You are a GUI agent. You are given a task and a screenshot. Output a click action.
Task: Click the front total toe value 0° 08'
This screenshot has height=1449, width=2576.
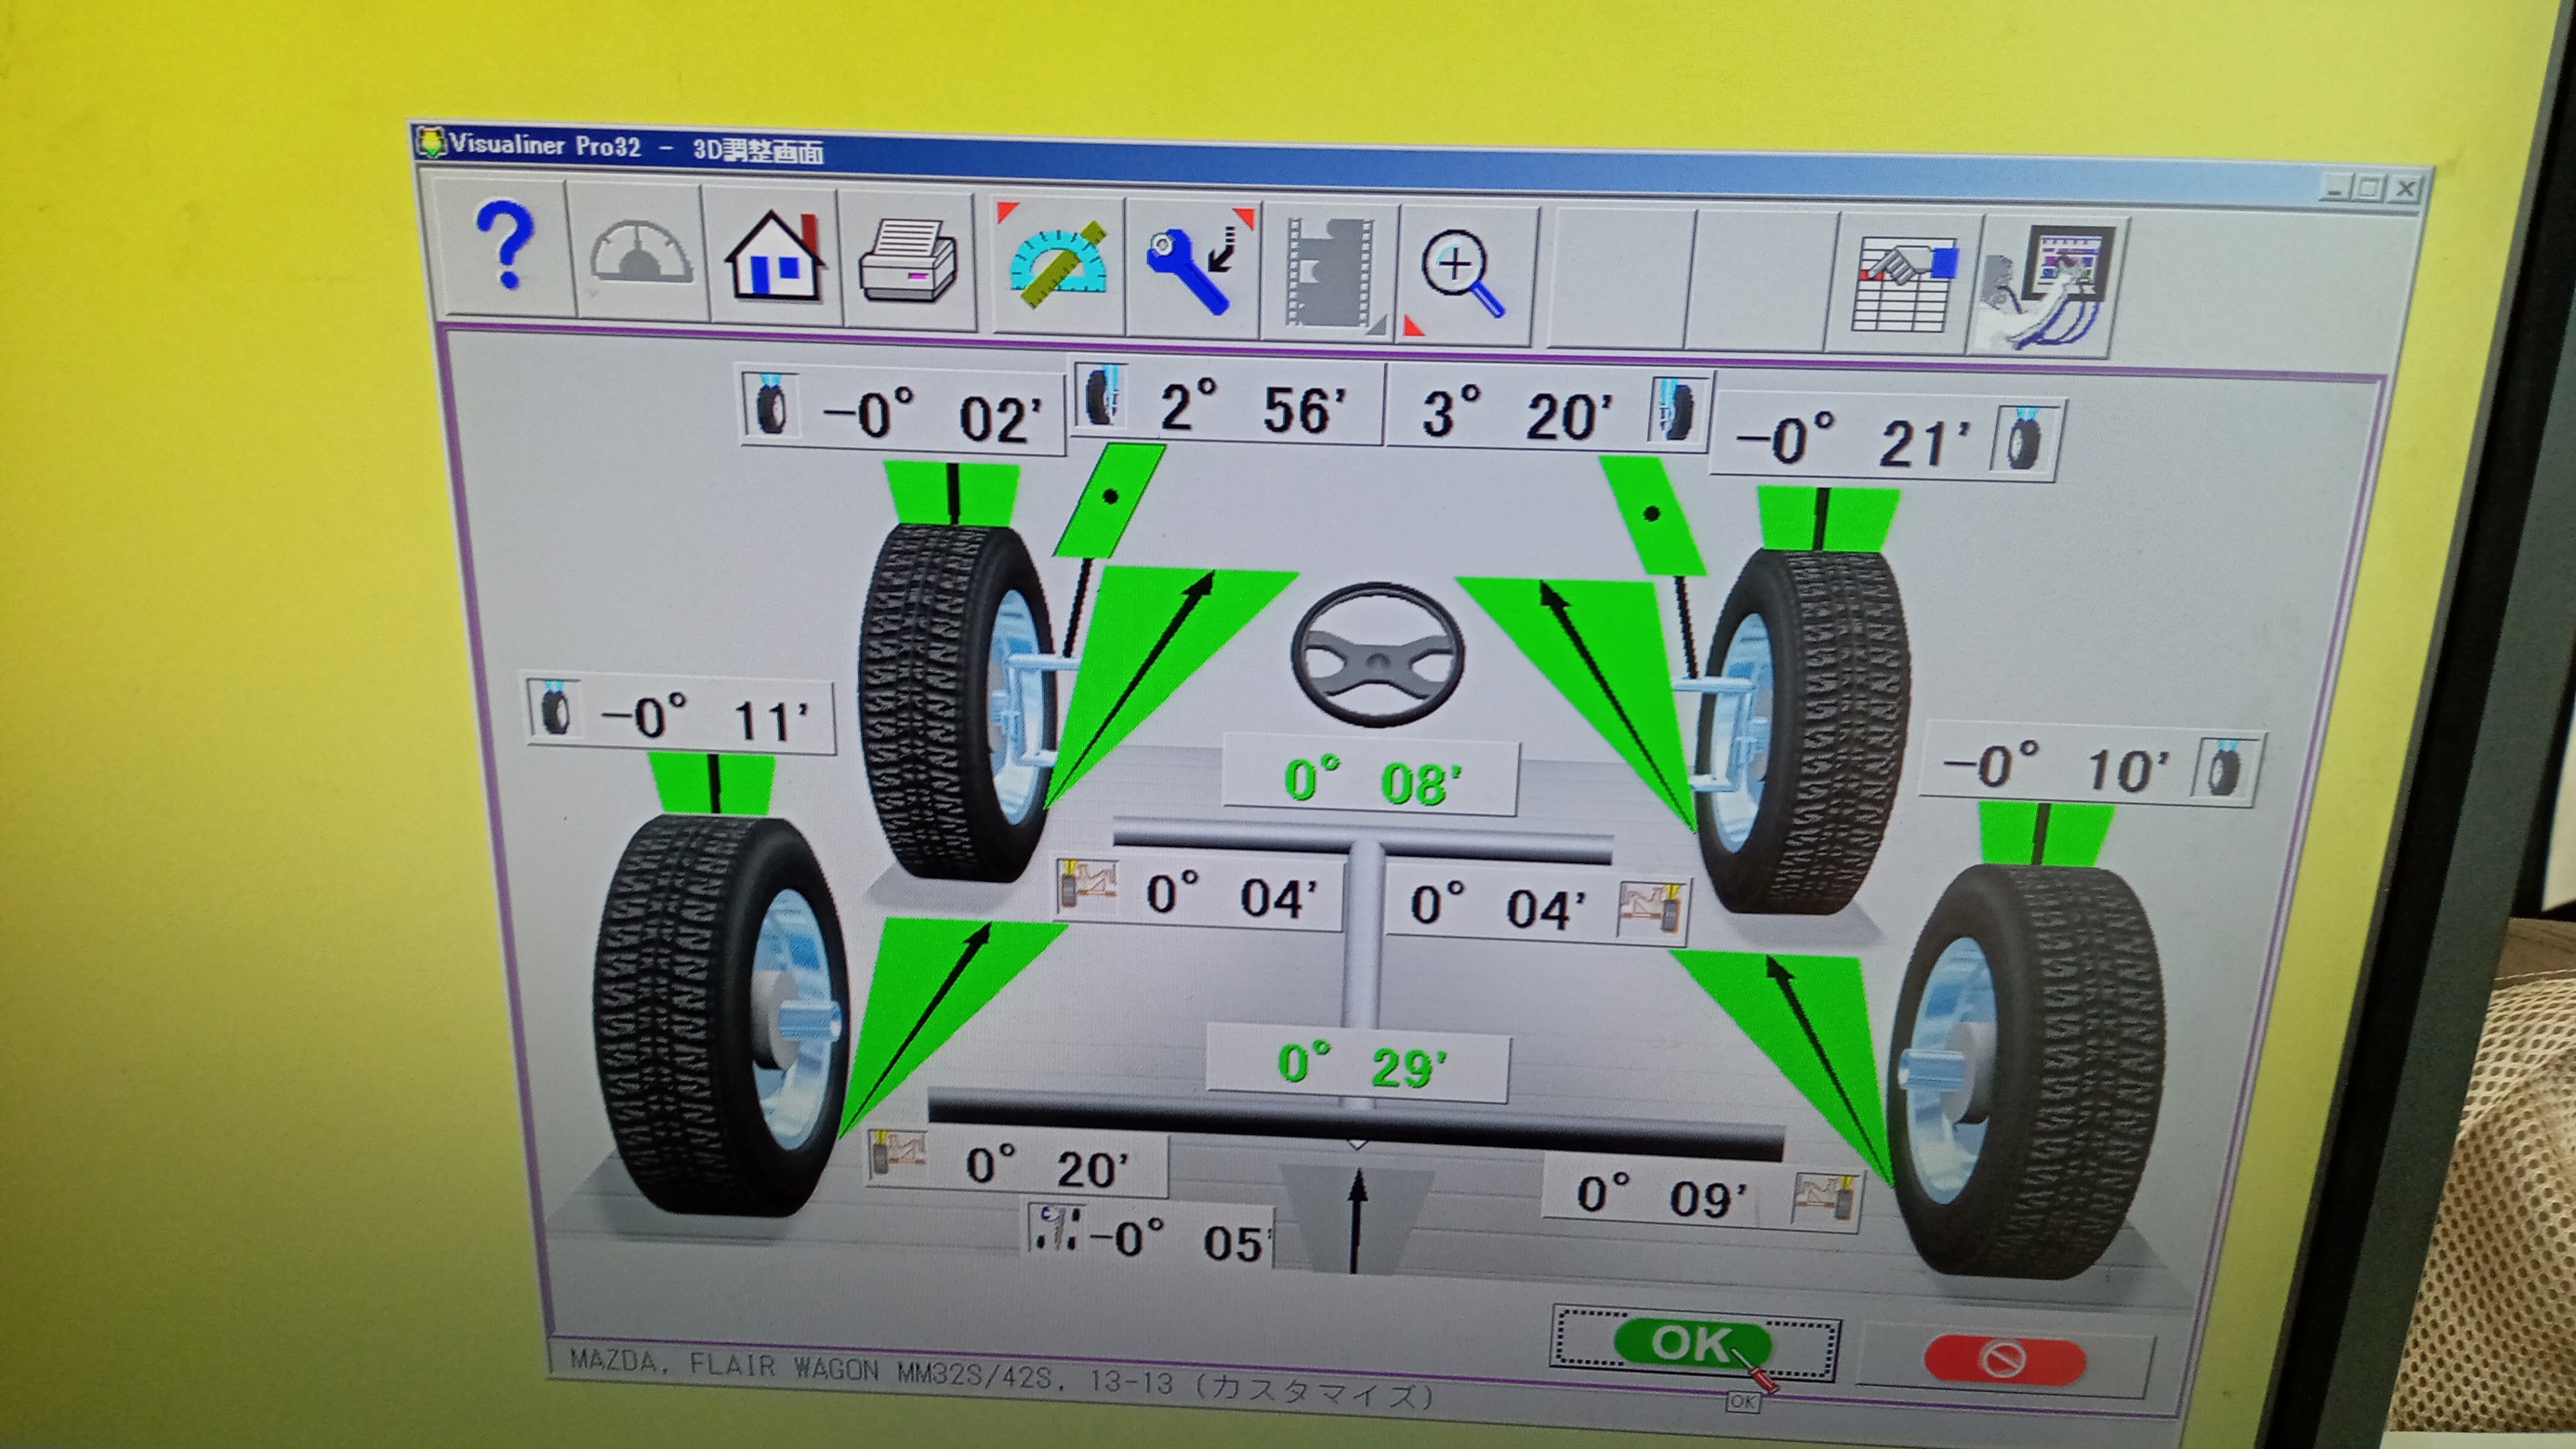1370,779
